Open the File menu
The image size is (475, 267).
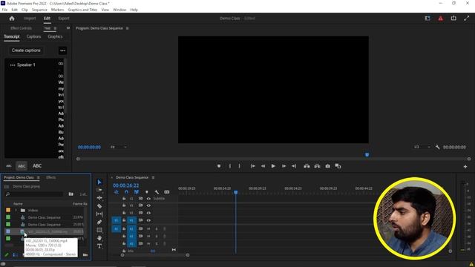coord(4,10)
